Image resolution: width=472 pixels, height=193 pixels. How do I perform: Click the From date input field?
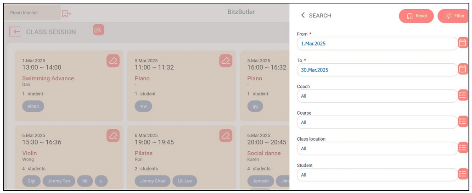coord(376,44)
